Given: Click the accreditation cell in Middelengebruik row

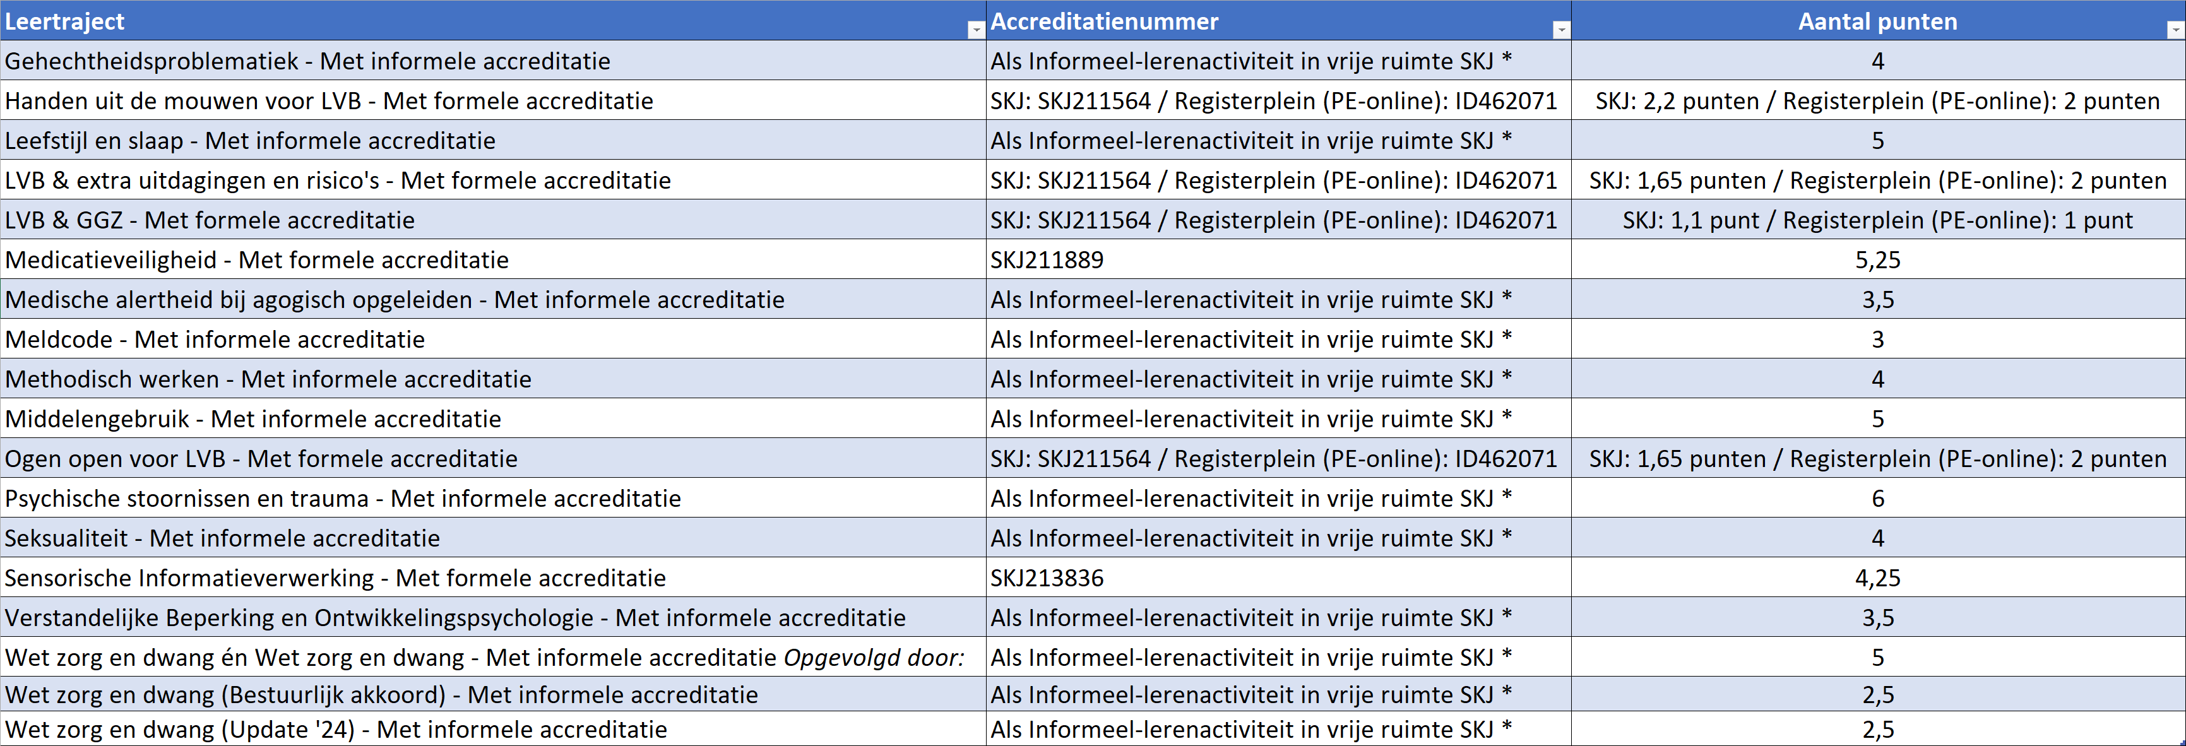Looking at the screenshot, I should (x=1279, y=418).
